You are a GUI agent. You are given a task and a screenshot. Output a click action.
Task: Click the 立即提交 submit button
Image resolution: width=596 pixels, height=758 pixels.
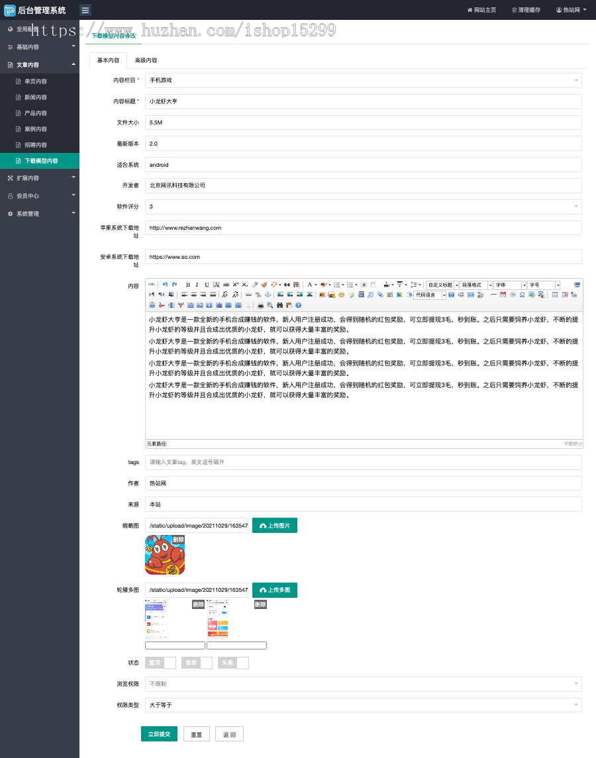coord(159,734)
